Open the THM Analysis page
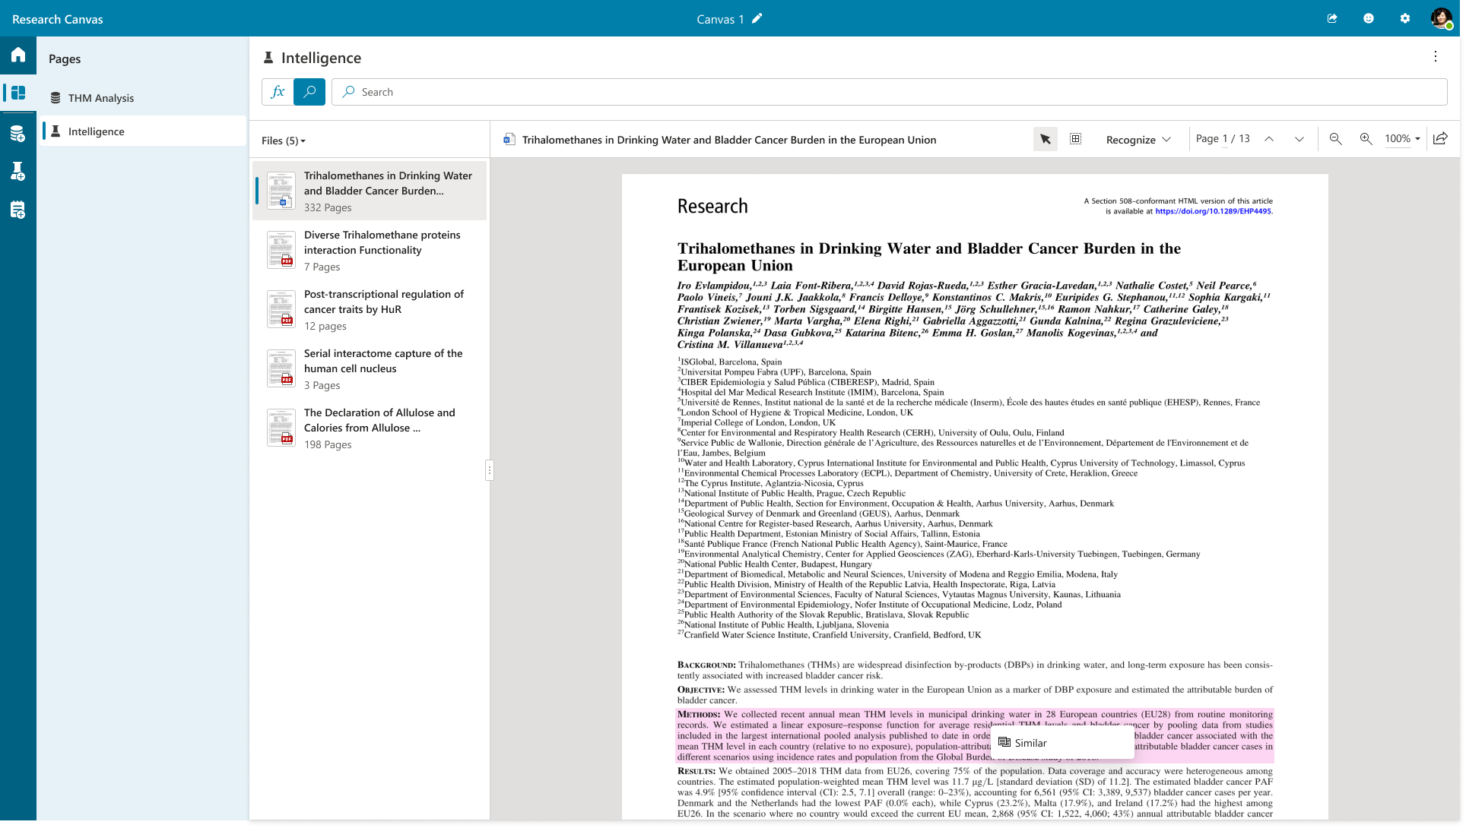Screen dimensions: 1466x828 click(100, 98)
